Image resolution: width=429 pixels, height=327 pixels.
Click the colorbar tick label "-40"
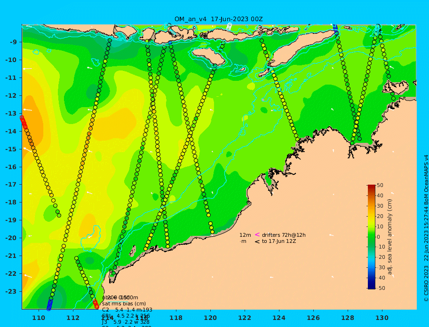(381, 278)
